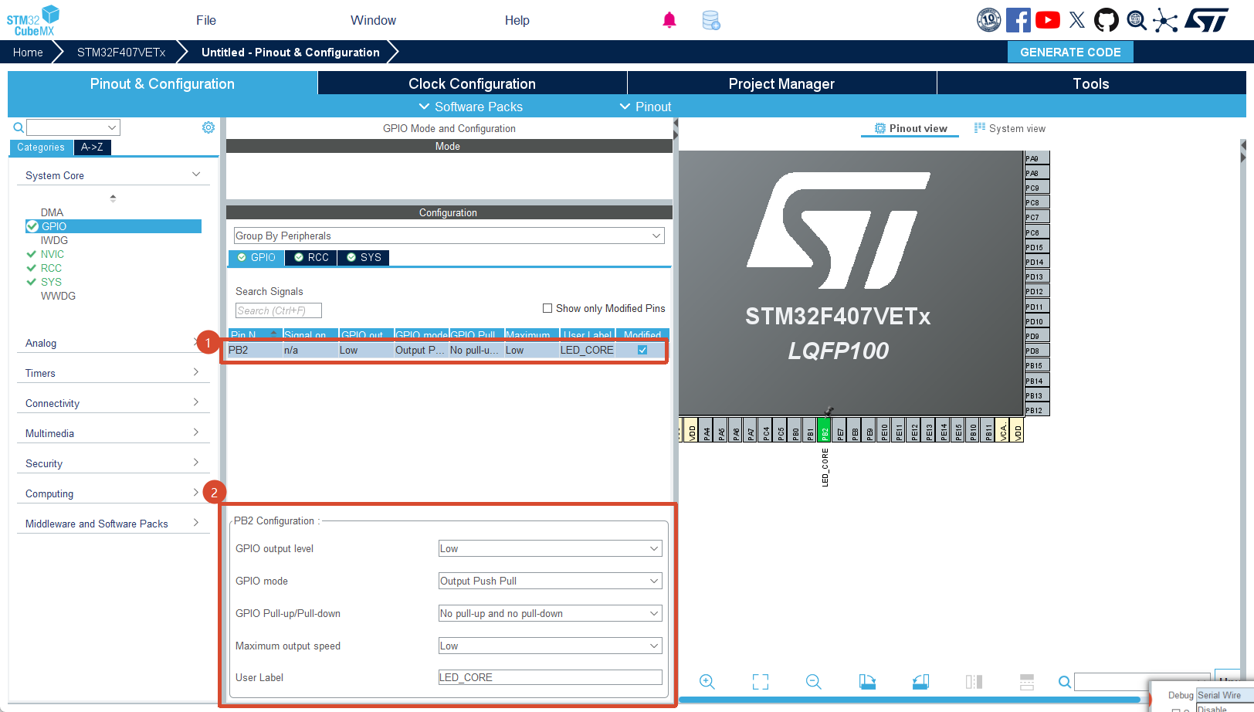The width and height of the screenshot is (1254, 712).
Task: Select the green PB2 pin on the chip
Action: (x=825, y=429)
